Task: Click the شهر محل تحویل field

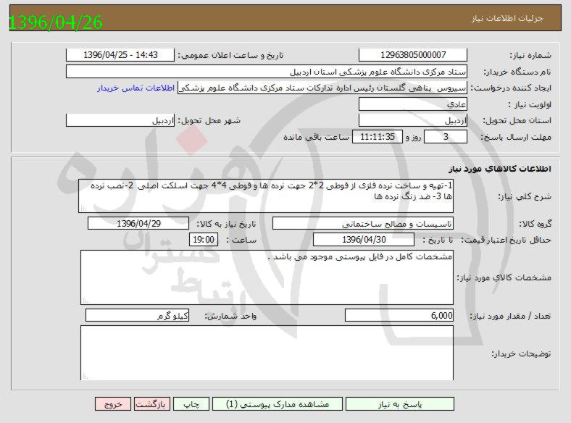Action: click(x=120, y=120)
